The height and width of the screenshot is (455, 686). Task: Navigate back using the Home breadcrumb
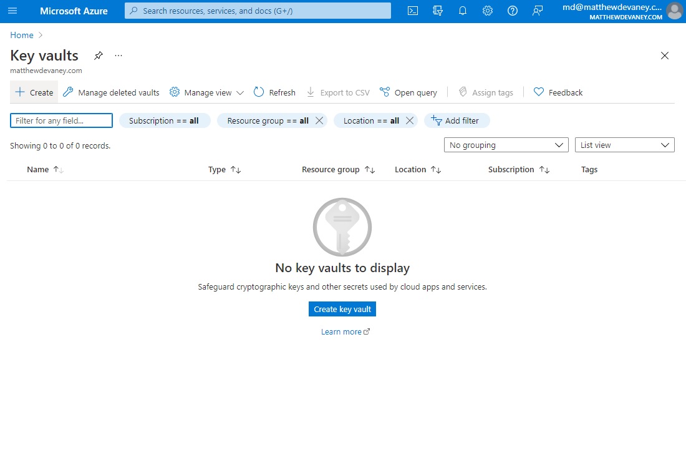21,35
